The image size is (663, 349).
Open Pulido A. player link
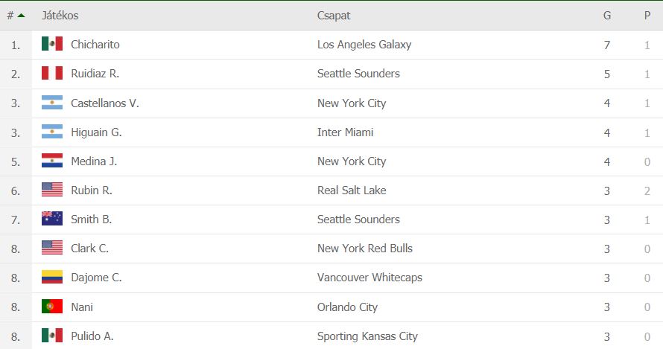point(92,336)
